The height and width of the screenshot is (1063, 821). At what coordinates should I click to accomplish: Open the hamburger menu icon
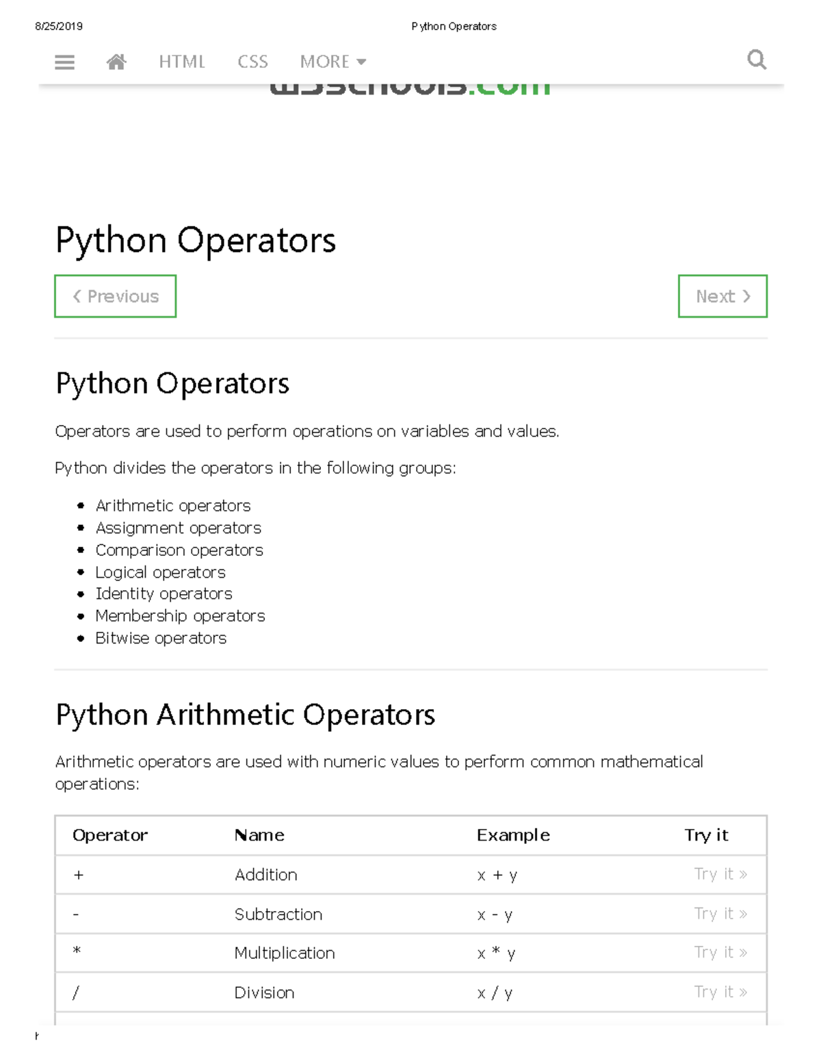64,62
